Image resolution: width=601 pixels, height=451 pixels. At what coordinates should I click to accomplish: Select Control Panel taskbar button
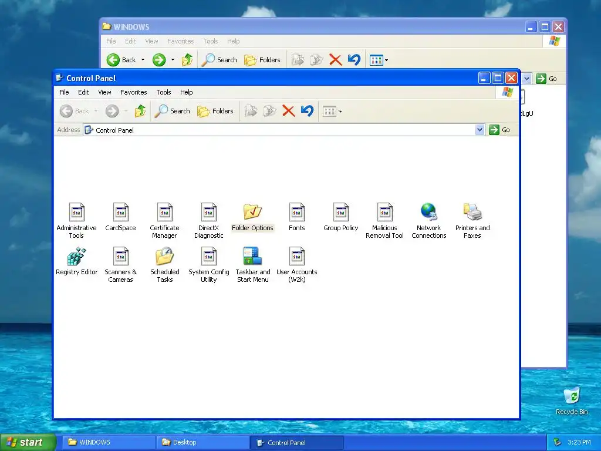point(296,443)
